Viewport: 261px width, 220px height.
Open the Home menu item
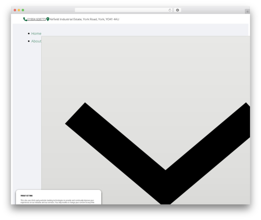coord(36,33)
